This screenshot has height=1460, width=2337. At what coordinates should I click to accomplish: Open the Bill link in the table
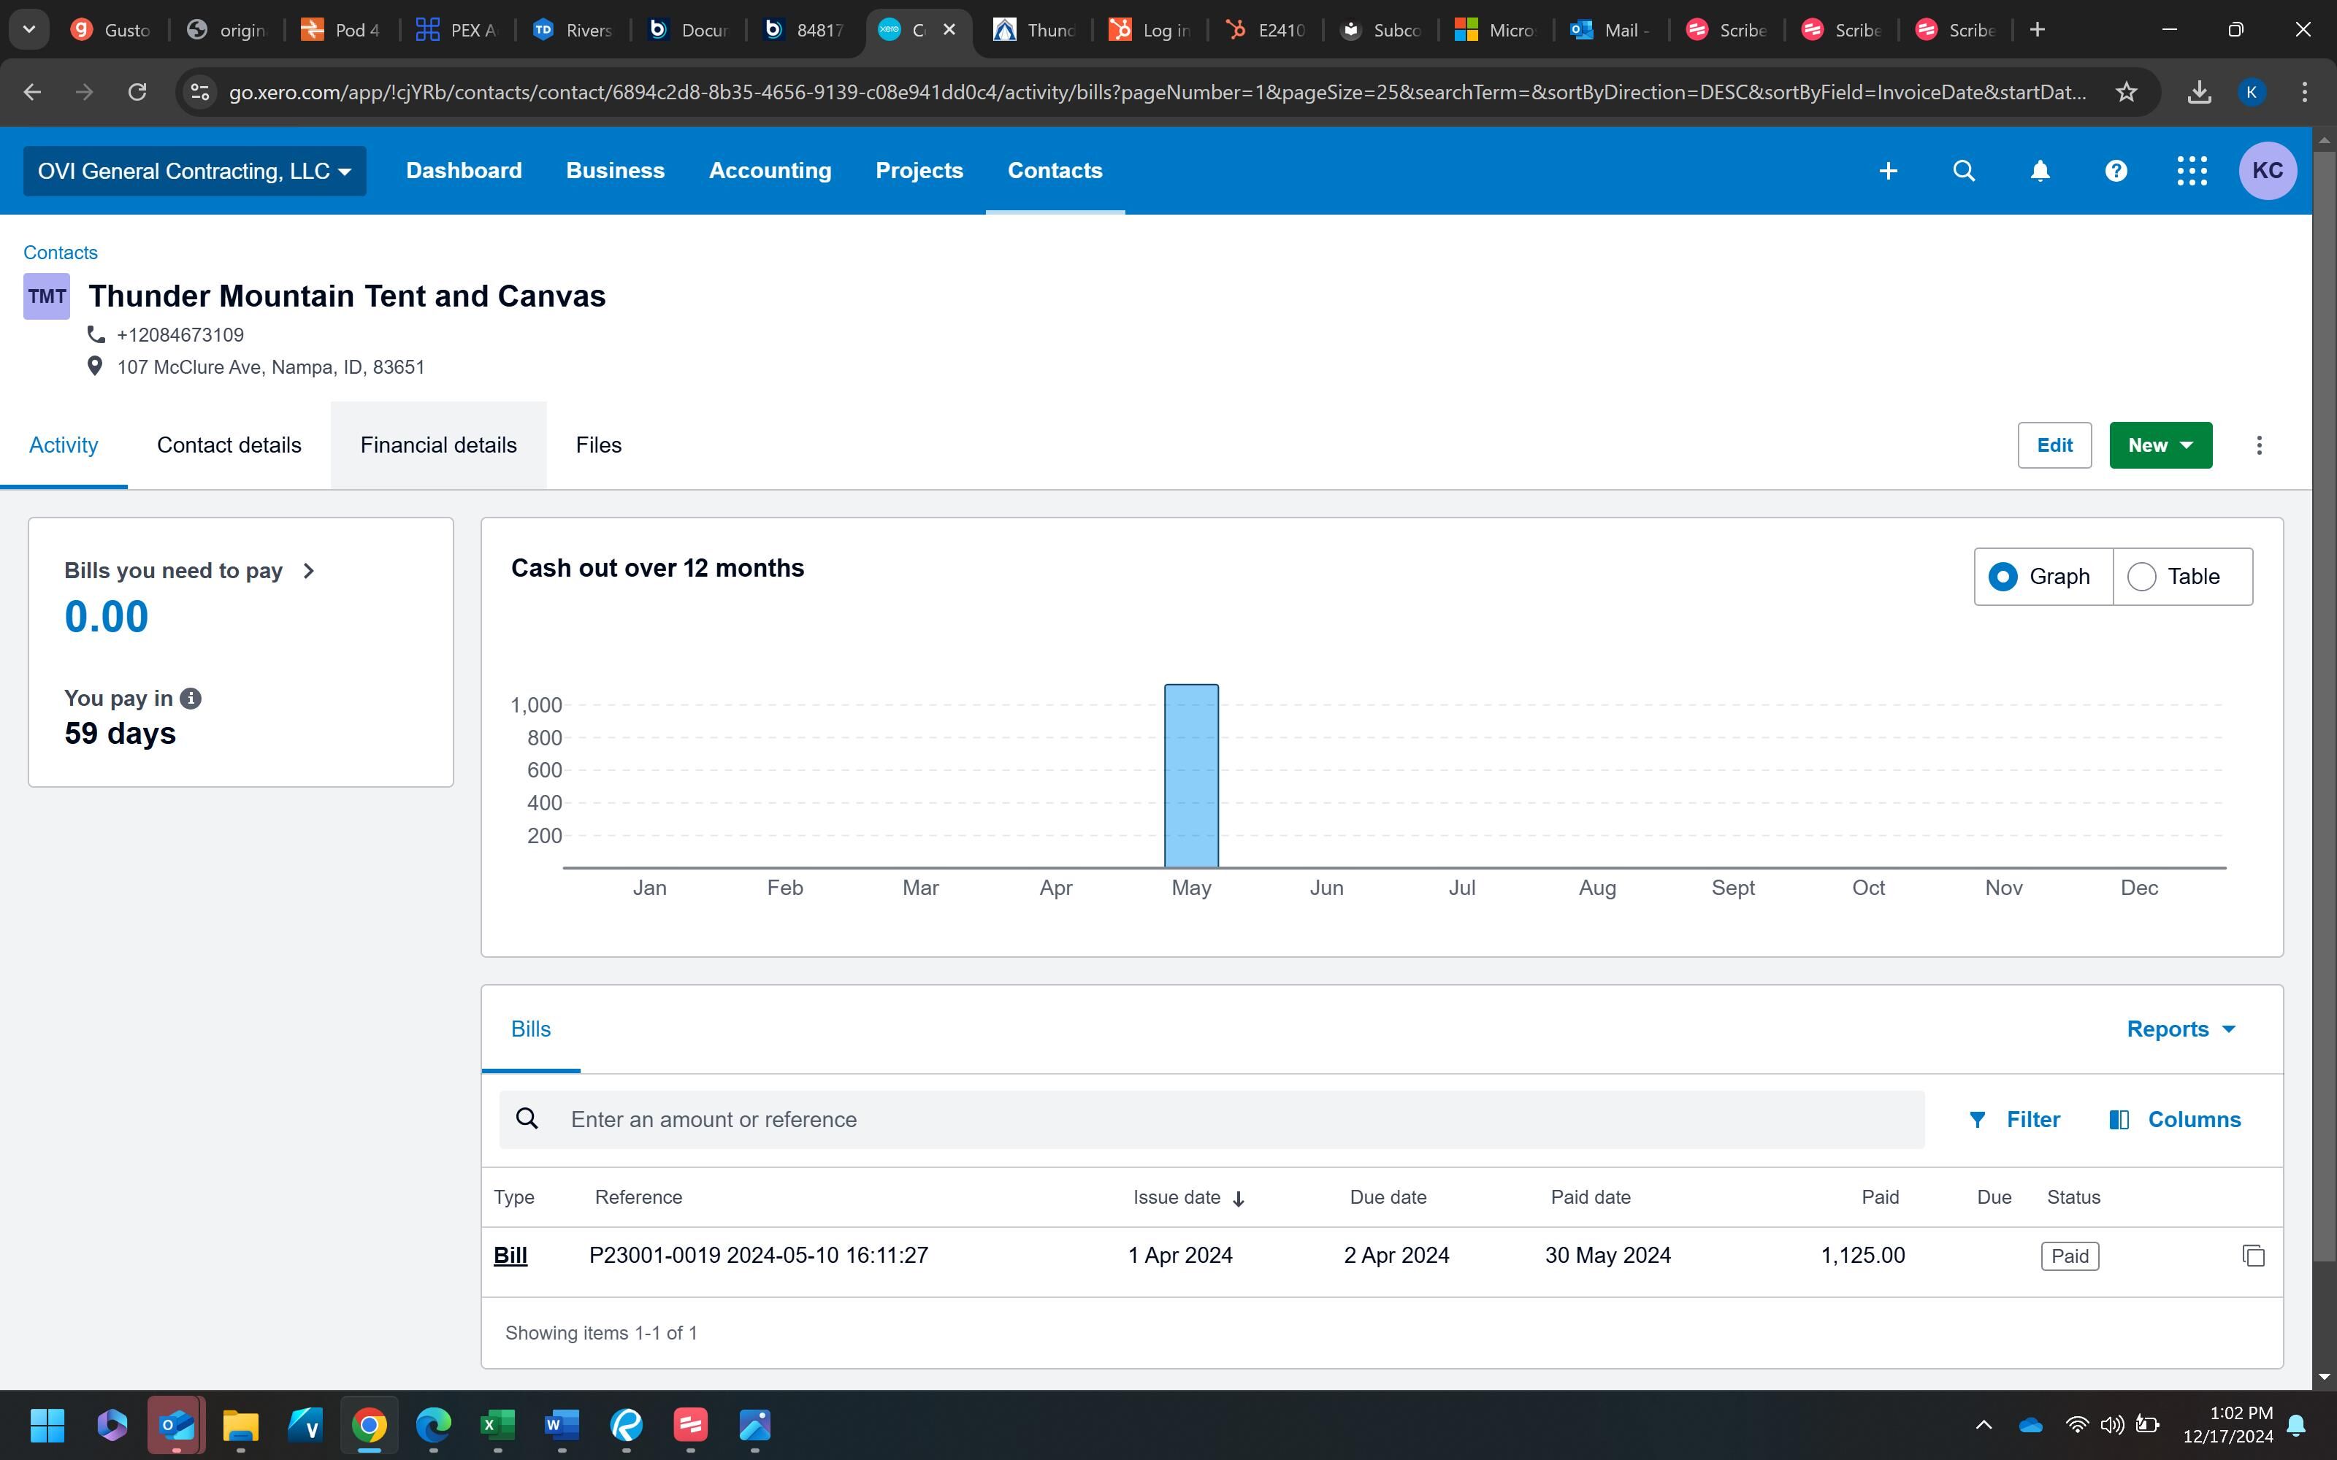pos(510,1256)
